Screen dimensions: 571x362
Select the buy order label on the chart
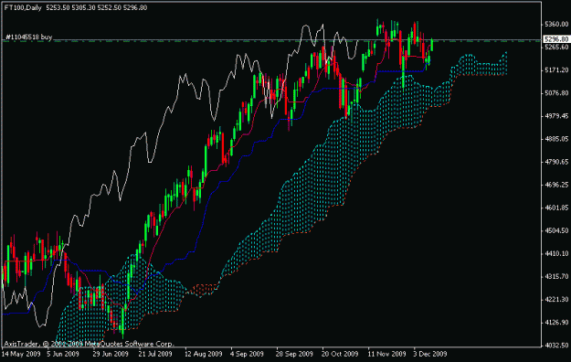[28, 37]
